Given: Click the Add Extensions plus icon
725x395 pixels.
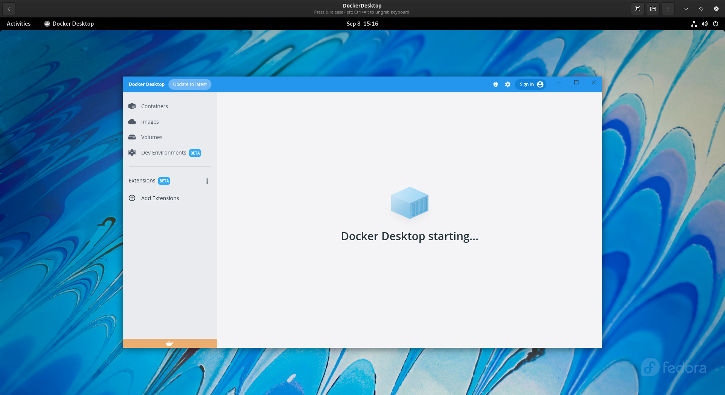Looking at the screenshot, I should click(x=132, y=198).
